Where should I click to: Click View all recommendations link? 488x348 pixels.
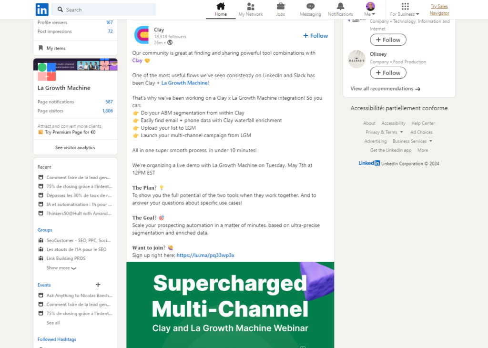[x=385, y=89]
